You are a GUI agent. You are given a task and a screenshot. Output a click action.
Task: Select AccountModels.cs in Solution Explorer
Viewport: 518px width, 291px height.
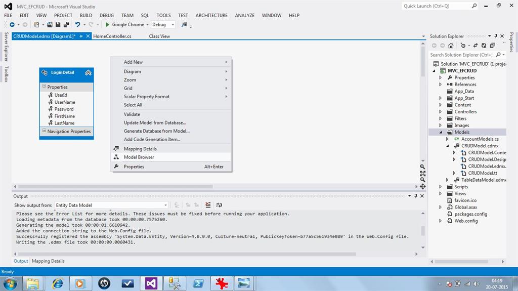(x=480, y=139)
